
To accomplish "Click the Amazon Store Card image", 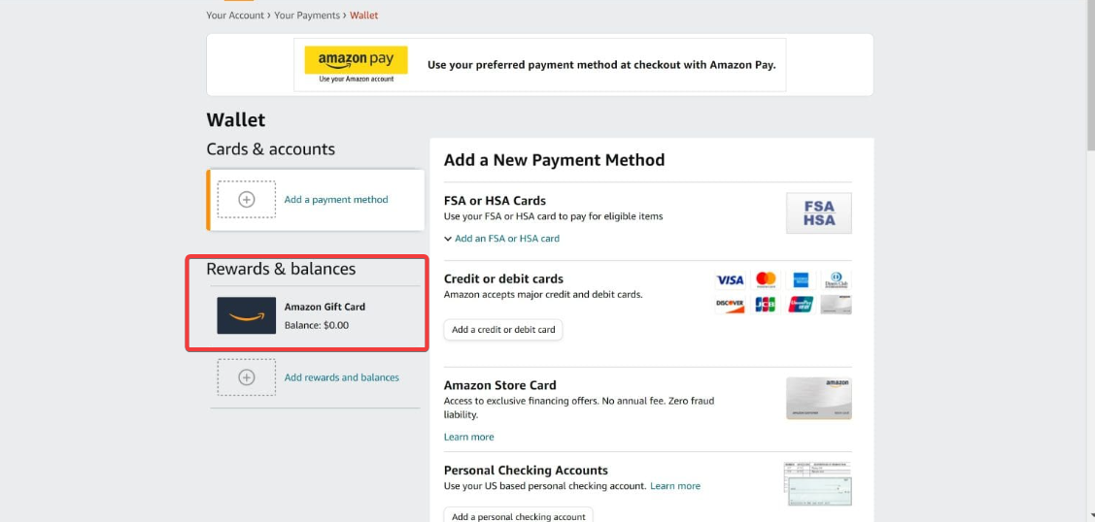I will click(818, 398).
